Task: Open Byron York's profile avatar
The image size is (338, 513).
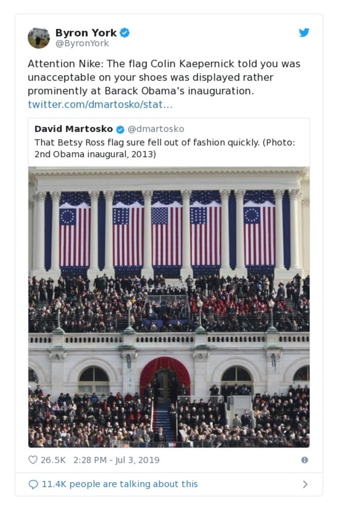Action: (x=38, y=37)
